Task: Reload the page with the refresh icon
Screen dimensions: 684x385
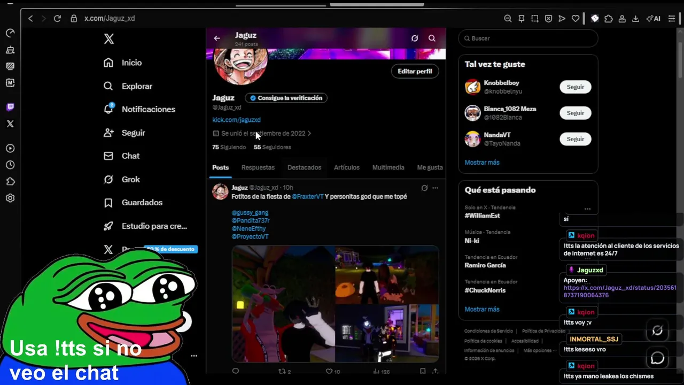Action: click(x=57, y=18)
